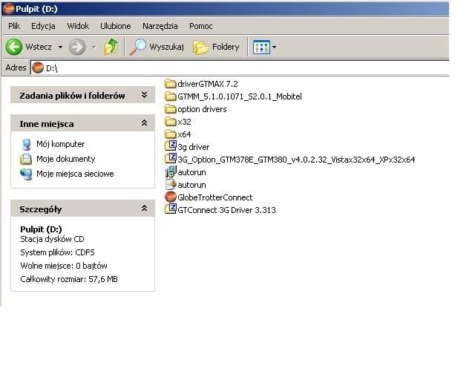Click the Foldery button label
The image size is (475, 380).
[226, 47]
